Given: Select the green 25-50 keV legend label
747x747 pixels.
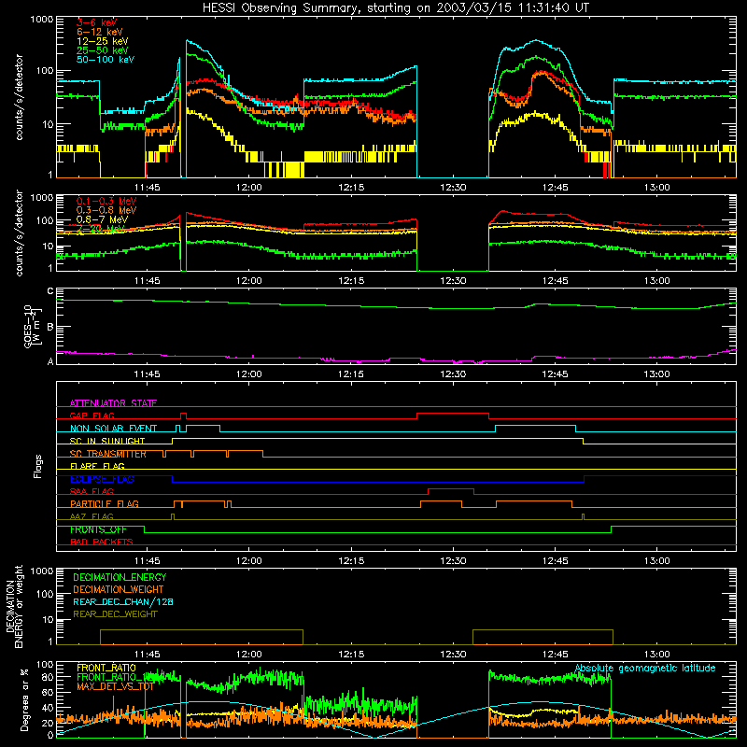Looking at the screenshot, I should point(103,50).
